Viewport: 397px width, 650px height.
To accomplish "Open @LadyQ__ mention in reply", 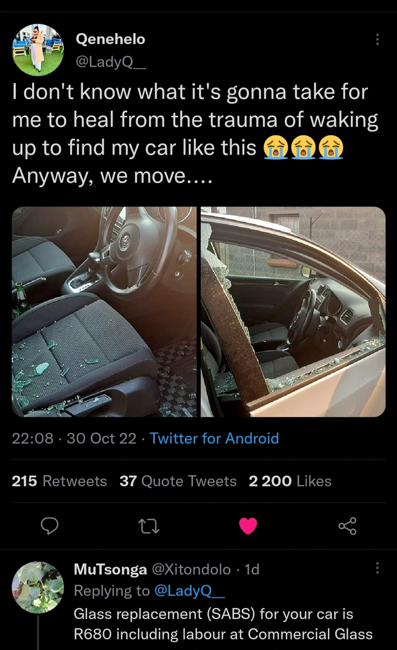I will click(x=189, y=591).
